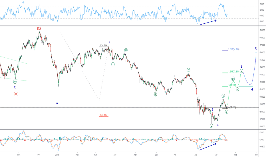Click the blue wave 2 label at the September low
266x157 pixels.
coord(218,124)
